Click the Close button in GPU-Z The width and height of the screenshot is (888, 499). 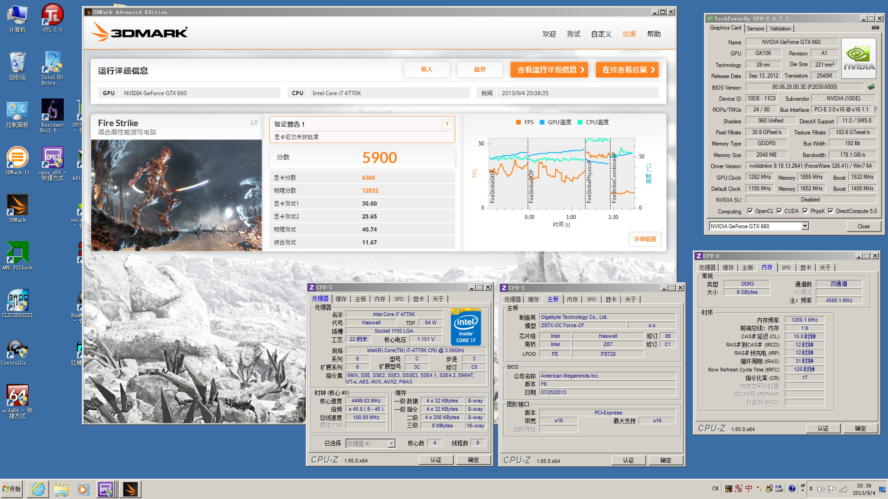(863, 226)
